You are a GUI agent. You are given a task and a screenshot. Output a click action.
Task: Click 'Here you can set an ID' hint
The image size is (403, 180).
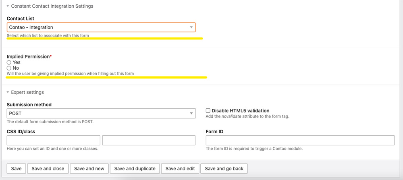(x=52, y=149)
